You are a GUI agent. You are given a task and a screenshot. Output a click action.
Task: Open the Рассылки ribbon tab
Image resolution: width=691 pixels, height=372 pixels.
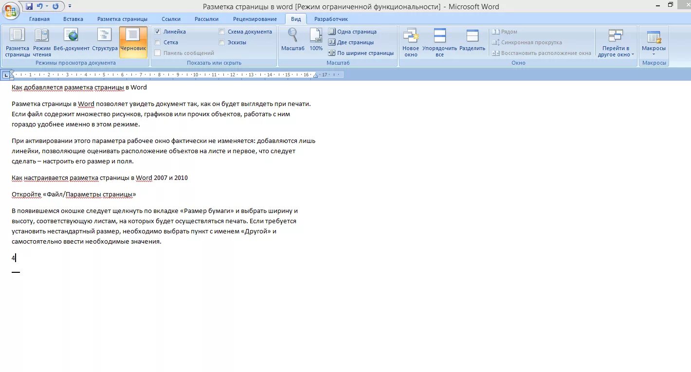206,19
